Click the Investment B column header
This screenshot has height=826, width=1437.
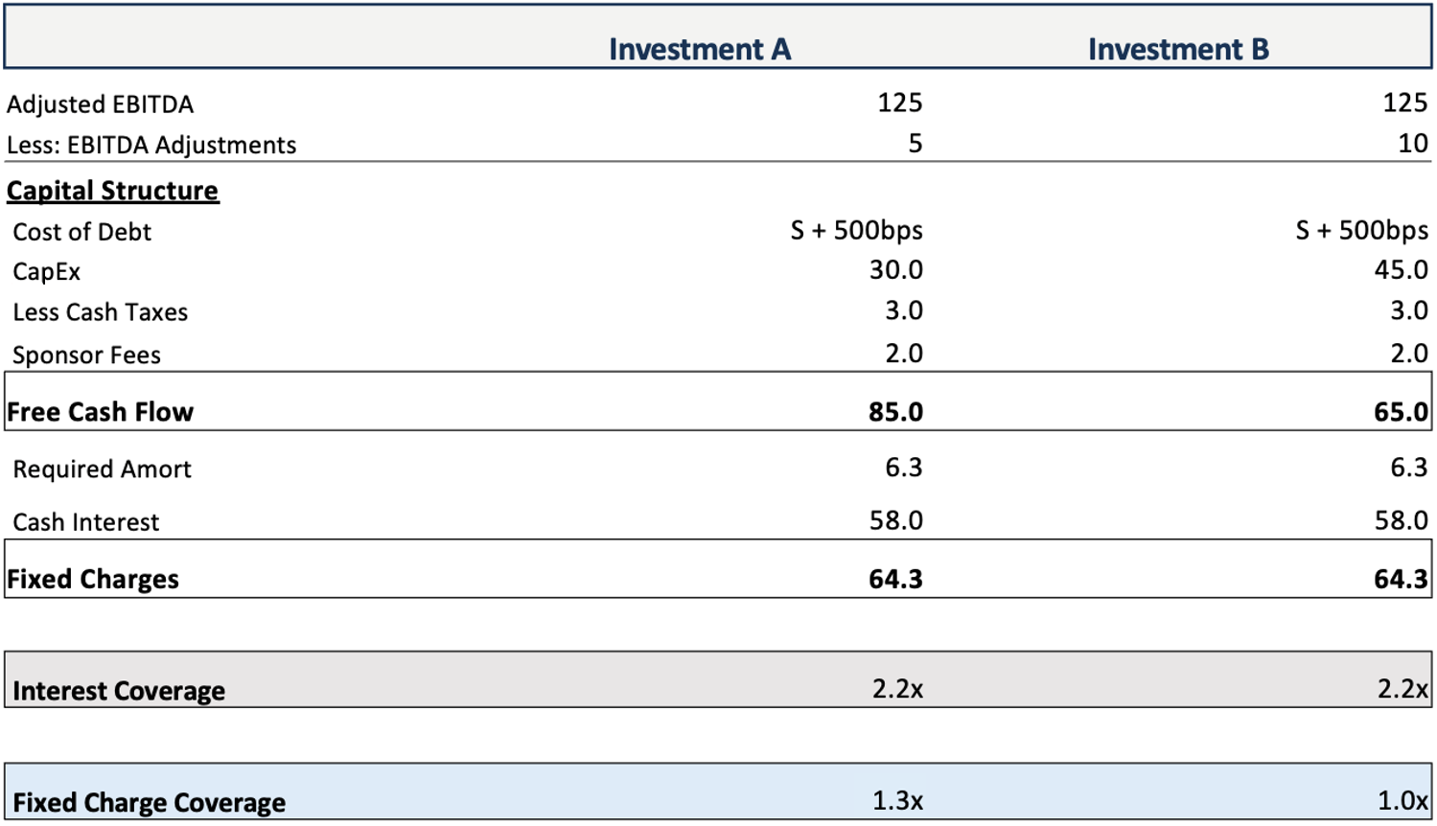click(1177, 49)
